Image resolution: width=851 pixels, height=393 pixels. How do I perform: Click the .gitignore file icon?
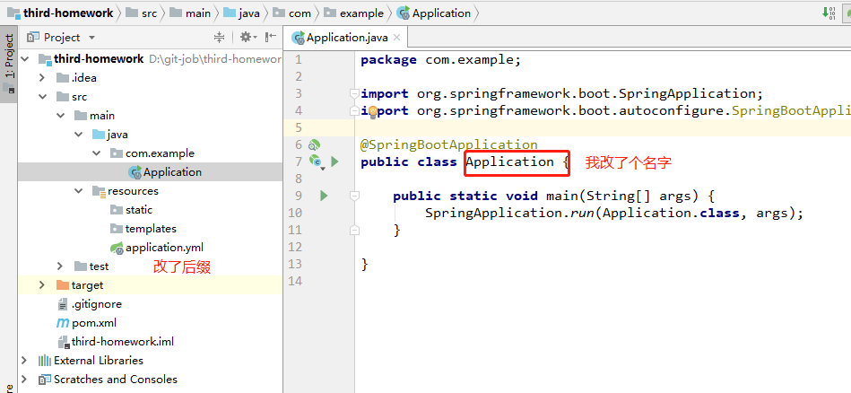click(63, 304)
